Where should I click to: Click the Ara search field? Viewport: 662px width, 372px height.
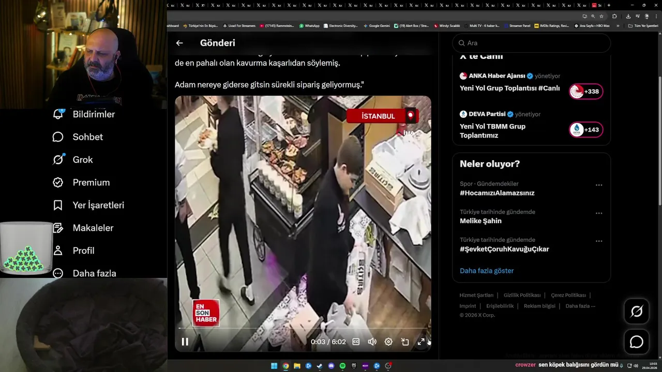pos(531,43)
